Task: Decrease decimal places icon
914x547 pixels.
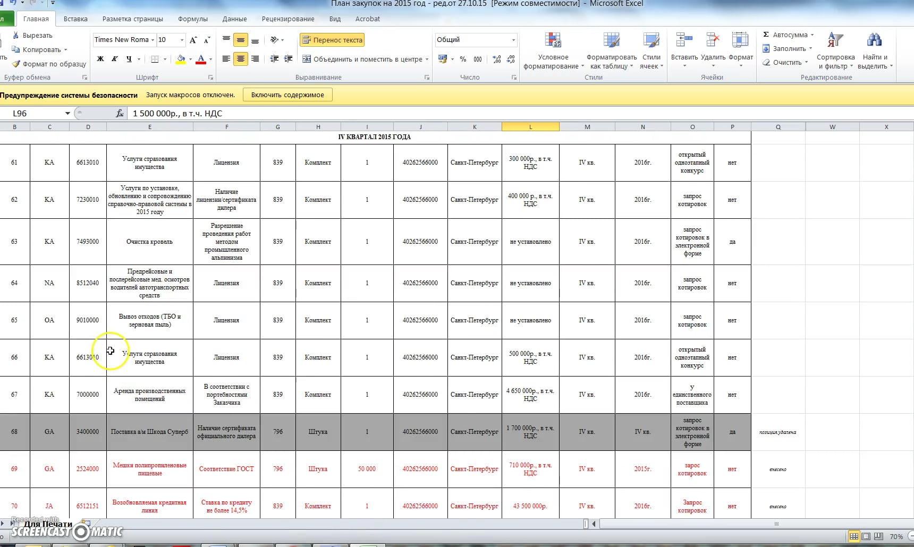Action: [x=511, y=59]
